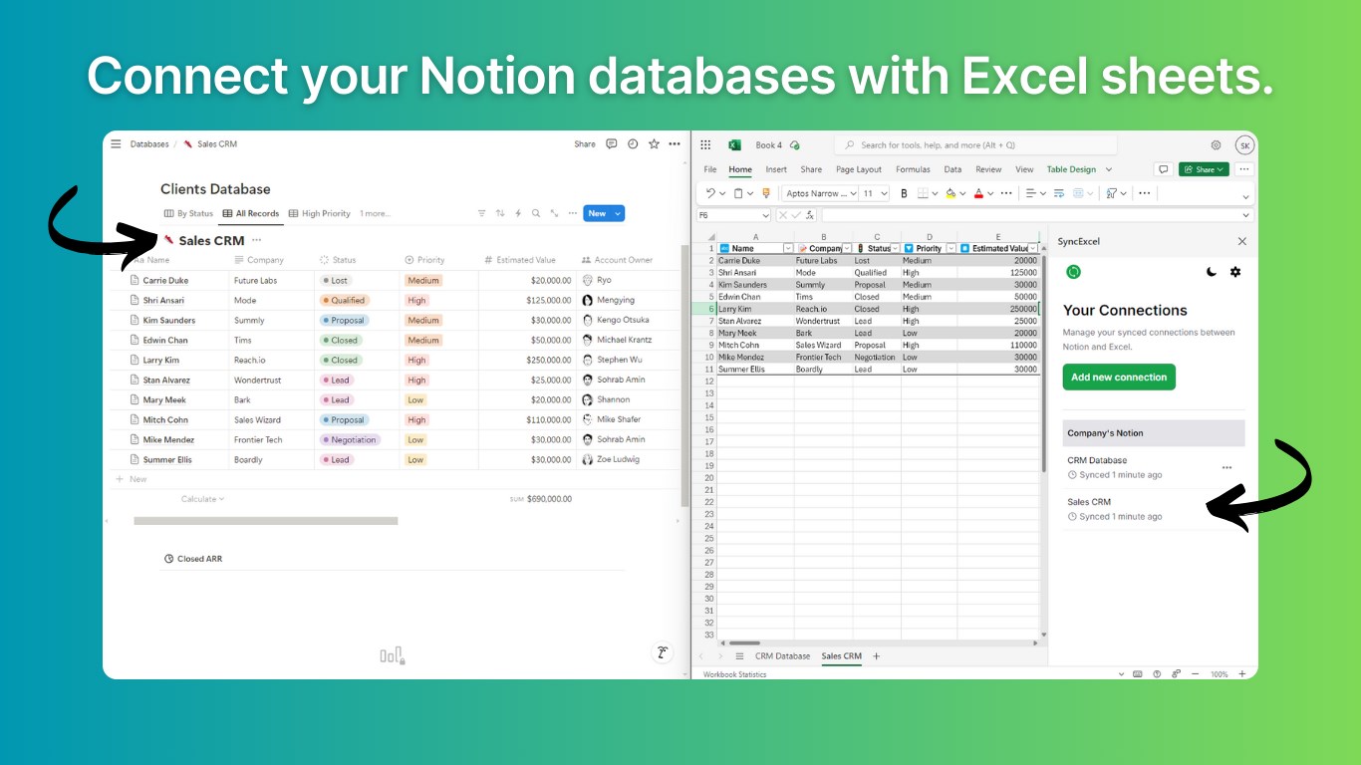1361x765 pixels.
Task: Click Notion database search magnifier
Action: [536, 213]
